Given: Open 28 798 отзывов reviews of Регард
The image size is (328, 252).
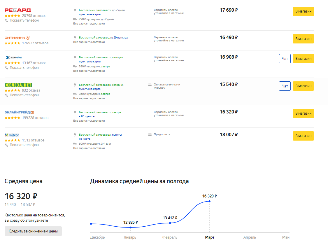Looking at the screenshot, I should coord(34,16).
